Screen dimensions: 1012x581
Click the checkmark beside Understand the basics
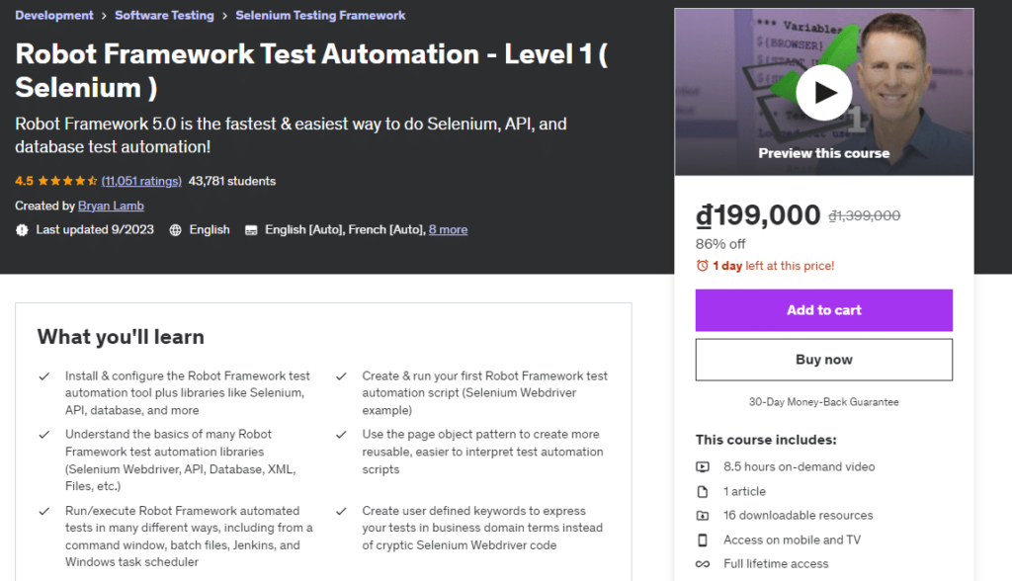(43, 435)
